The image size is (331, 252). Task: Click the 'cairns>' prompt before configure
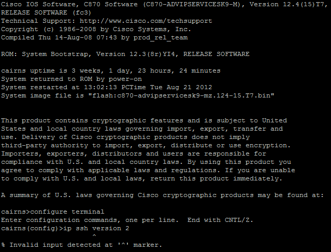pyautogui.click(x=16, y=212)
